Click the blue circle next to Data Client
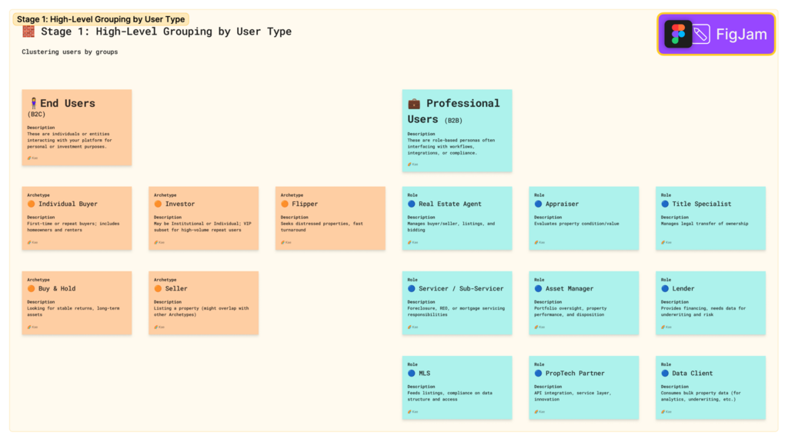This screenshot has height=442, width=788. coord(665,374)
